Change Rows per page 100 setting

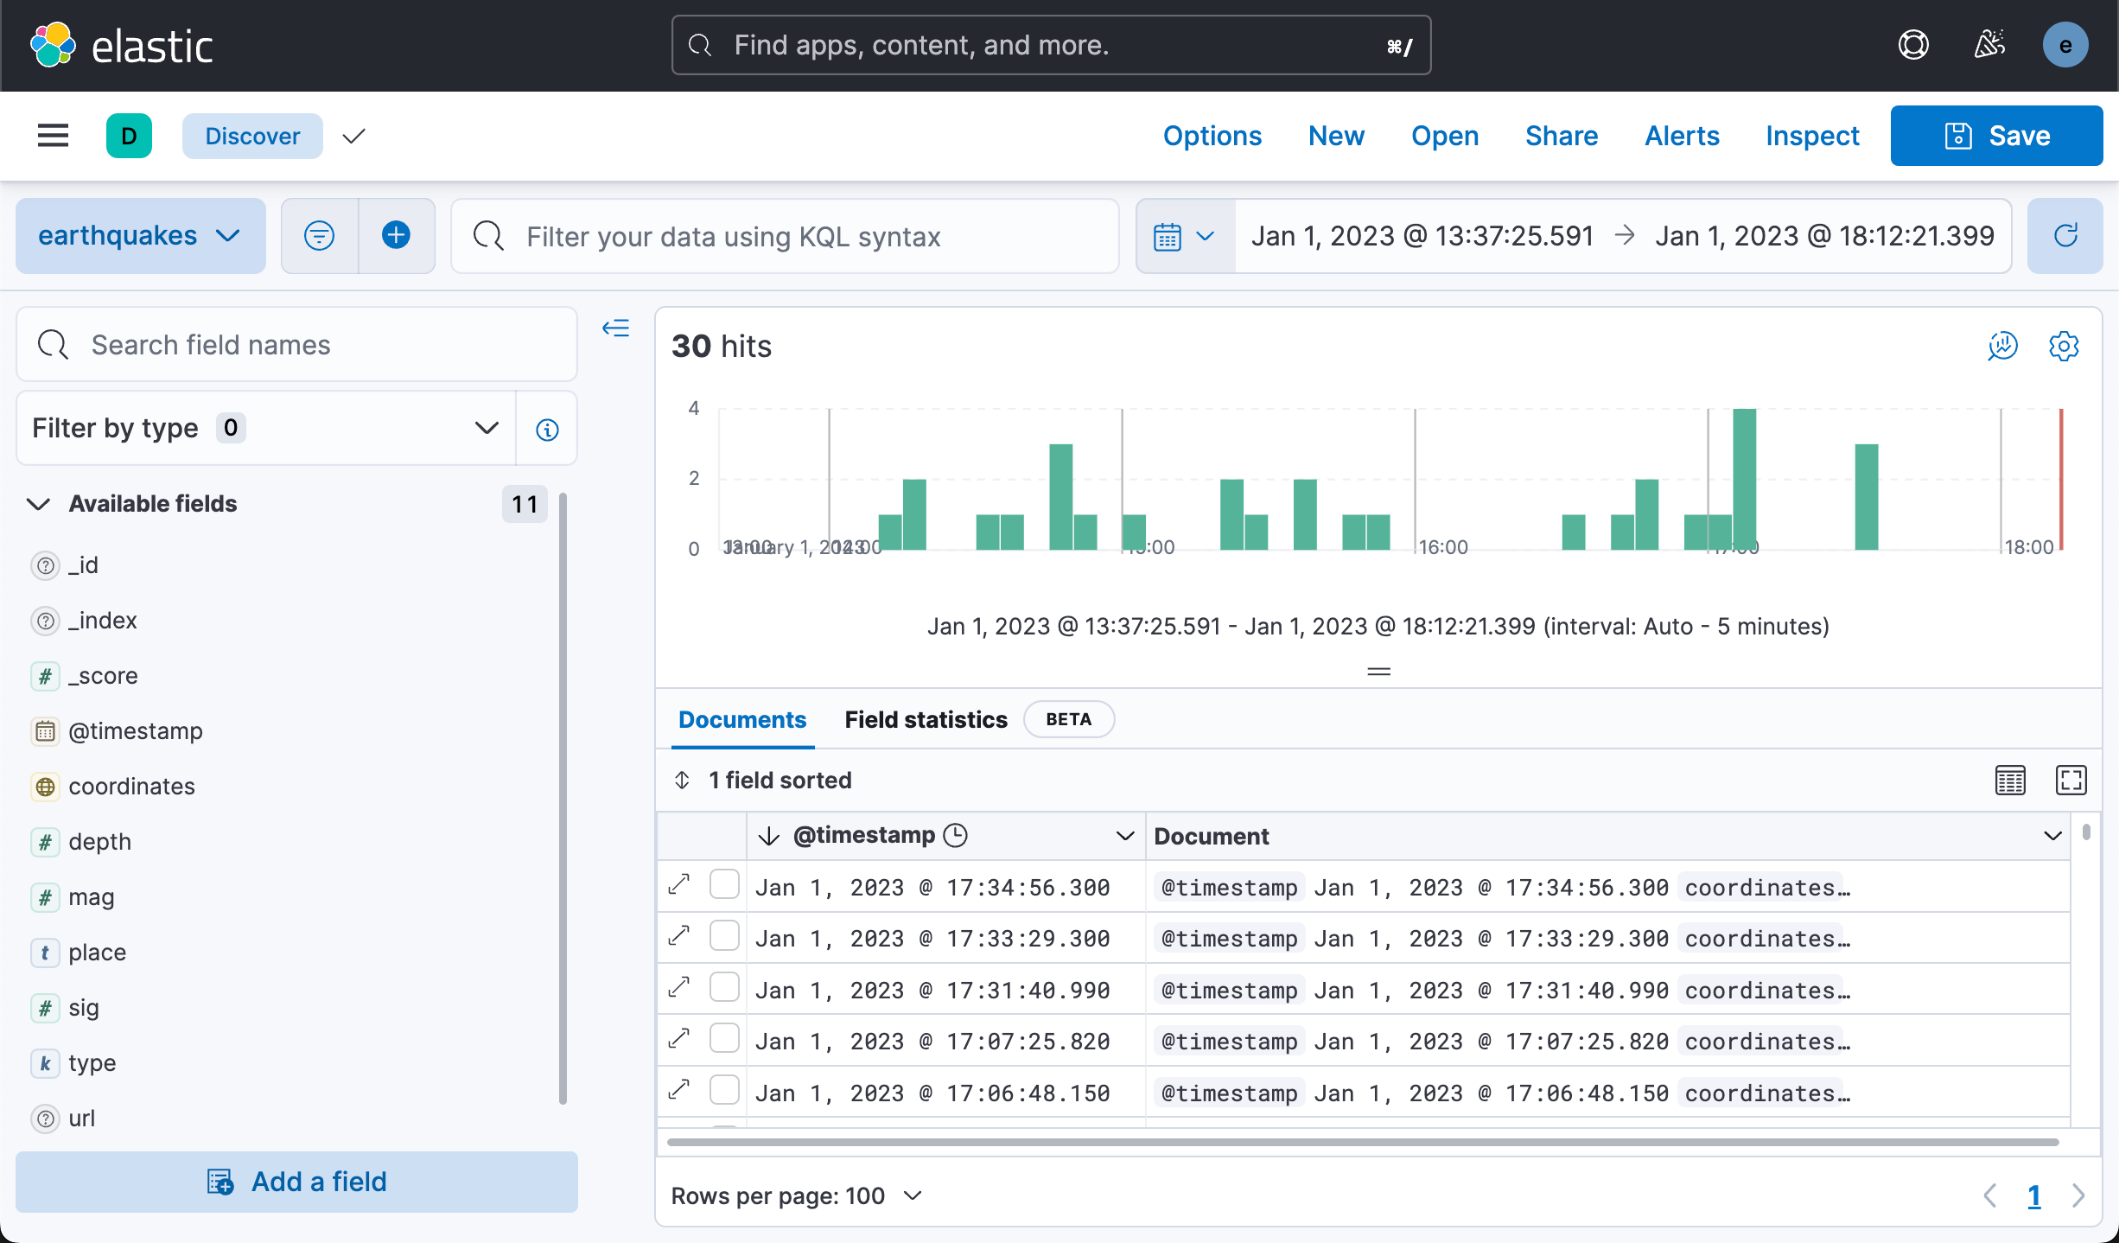(796, 1196)
